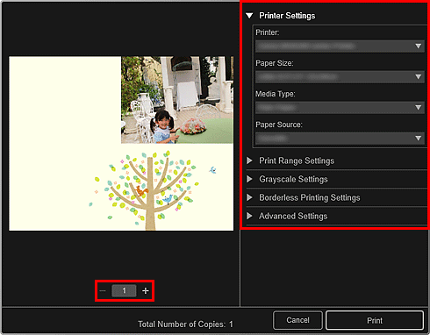Click the Print button
The width and height of the screenshot is (430, 335).
375,321
